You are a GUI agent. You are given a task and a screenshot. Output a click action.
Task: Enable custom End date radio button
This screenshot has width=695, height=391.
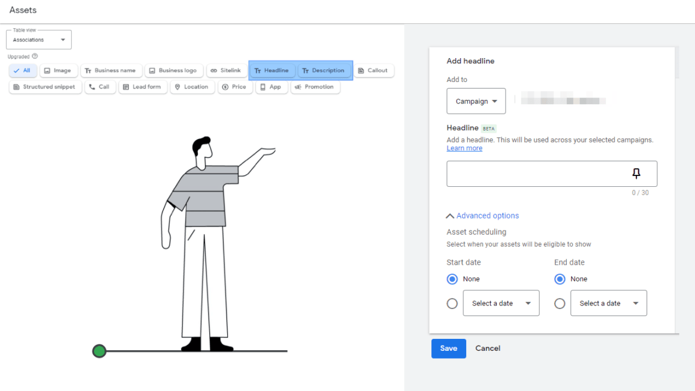click(560, 304)
